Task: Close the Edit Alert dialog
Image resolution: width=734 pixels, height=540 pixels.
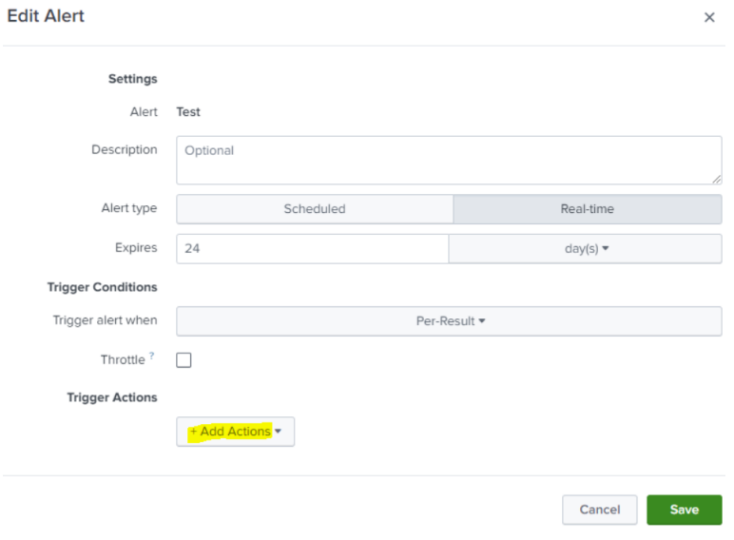Action: click(x=709, y=18)
